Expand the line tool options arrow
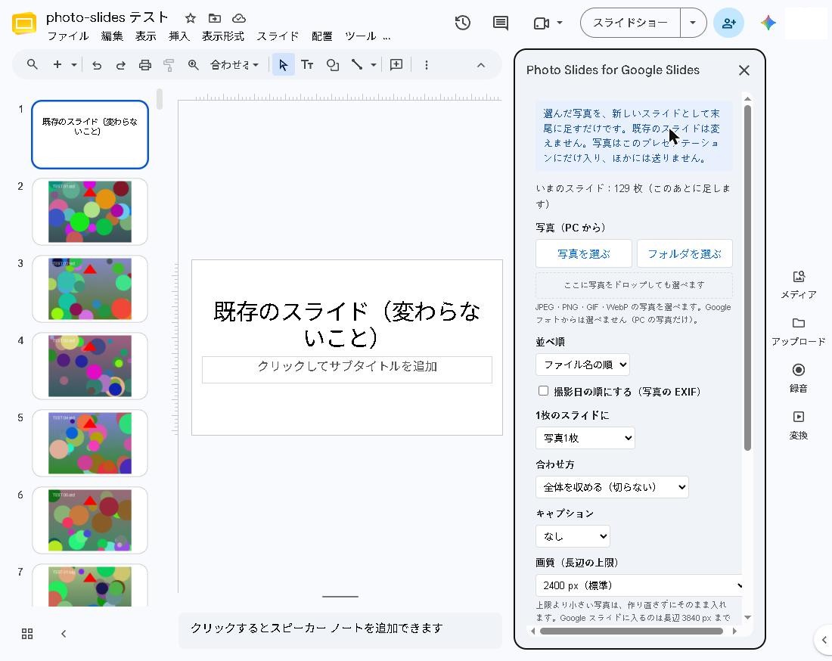The image size is (832, 661). click(374, 65)
